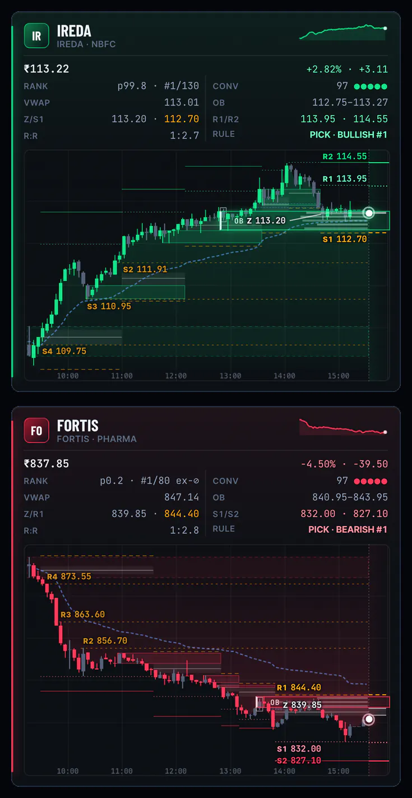
Task: Click the R3 863.60 chart level label
Action: [83, 615]
